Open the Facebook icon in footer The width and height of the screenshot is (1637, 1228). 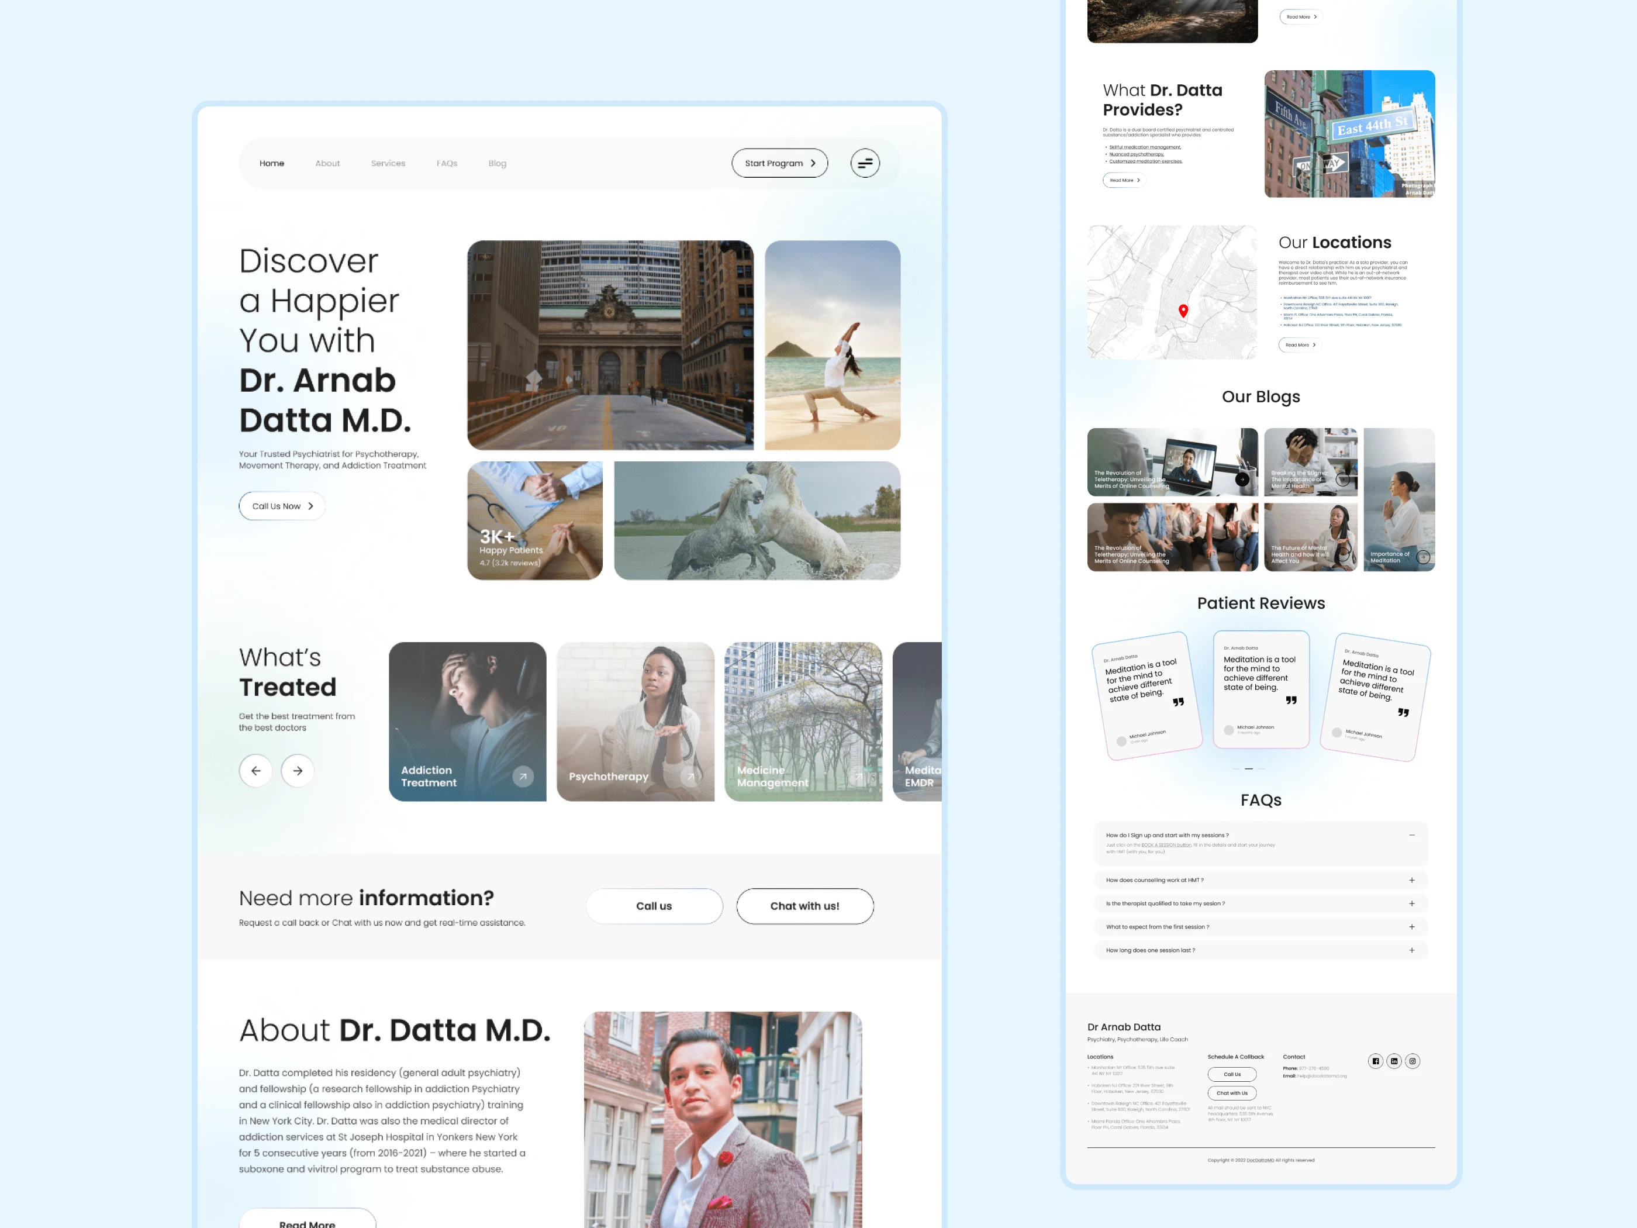1375,1061
